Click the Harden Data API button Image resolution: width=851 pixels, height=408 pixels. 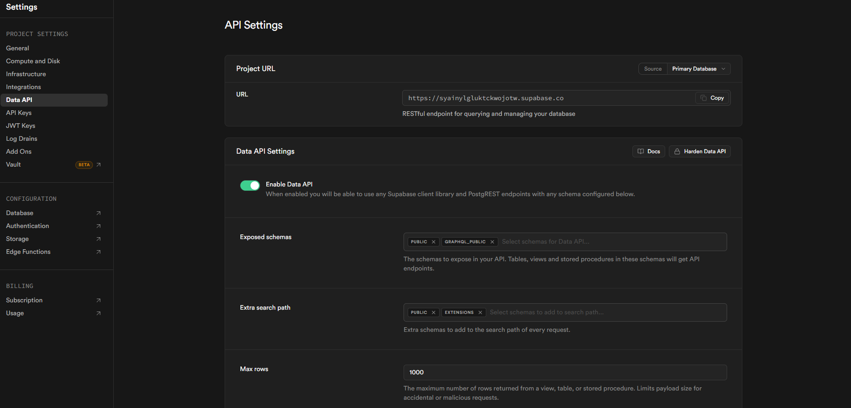699,151
